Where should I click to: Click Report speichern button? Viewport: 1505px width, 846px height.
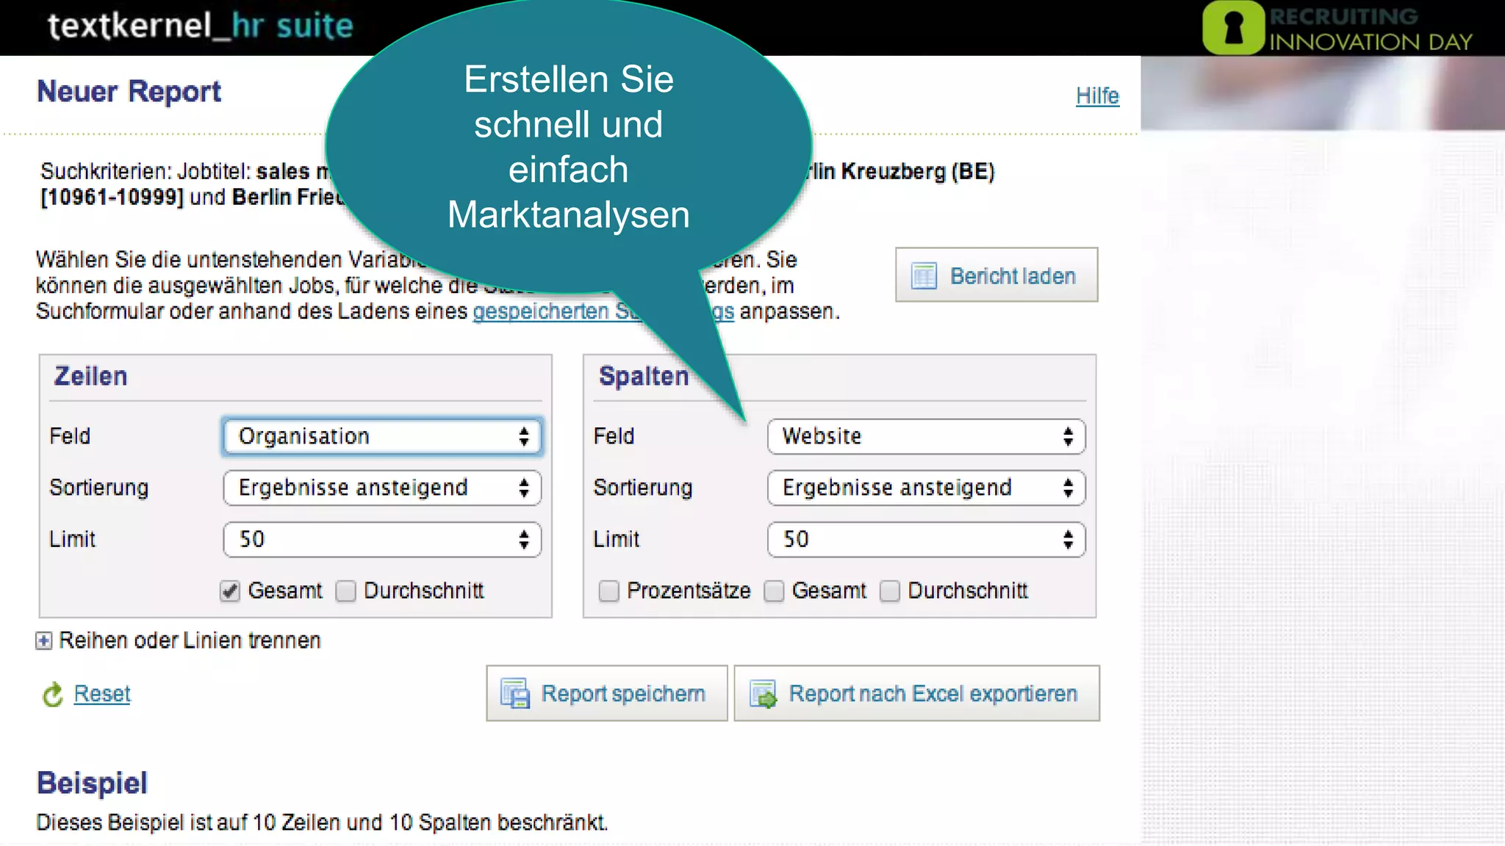607,693
